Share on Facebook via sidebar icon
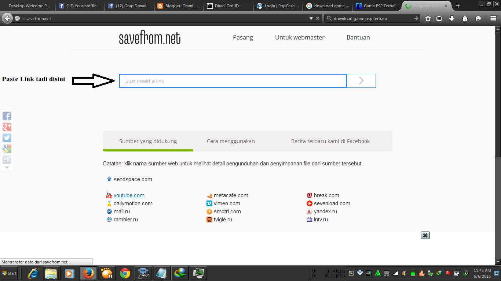501x281 pixels. click(x=7, y=116)
